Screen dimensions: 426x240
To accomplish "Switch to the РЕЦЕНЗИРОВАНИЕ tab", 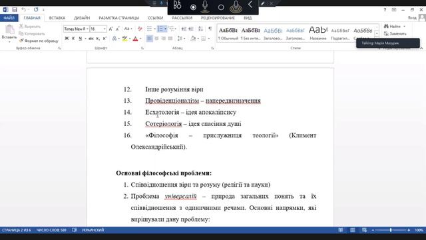I will tap(218, 18).
